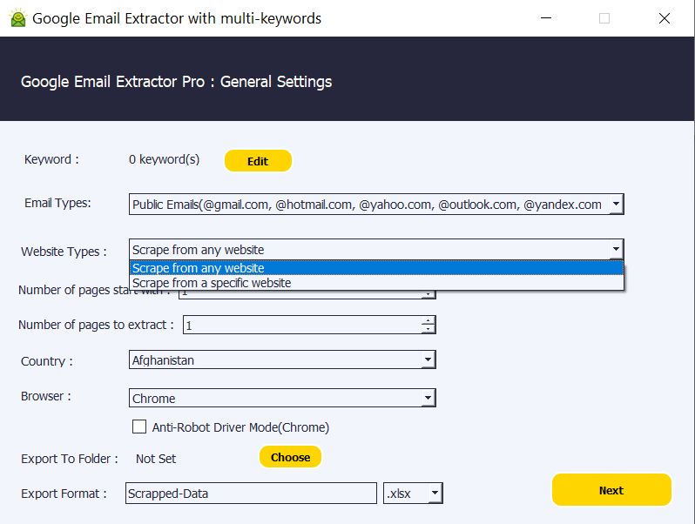Open the Browser dropdown showing Chrome
Image resolution: width=695 pixels, height=524 pixels.
pyautogui.click(x=282, y=398)
